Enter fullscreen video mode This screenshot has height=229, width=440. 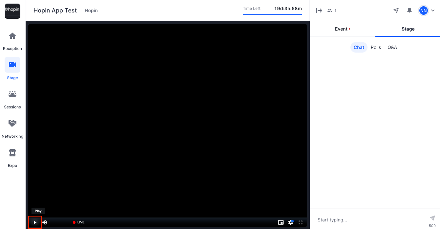301,222
